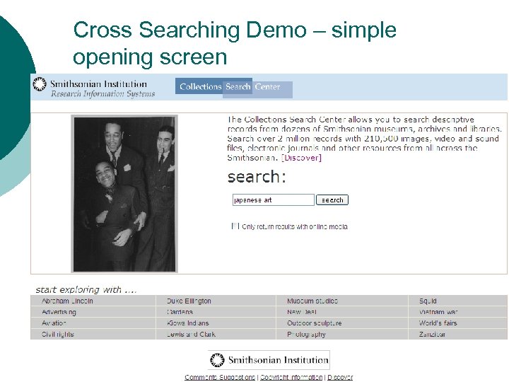
Task: Explore the Abraham Lincoln topic
Action: point(68,301)
